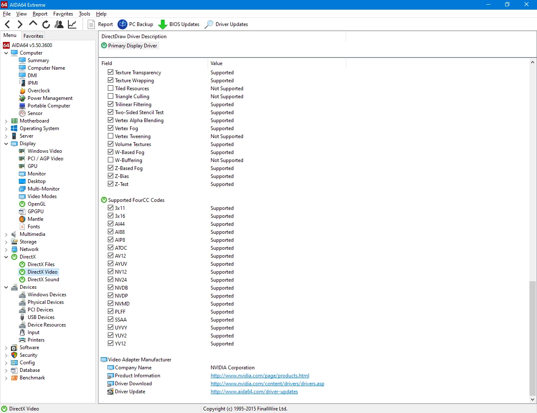Click the Back navigation arrow
The image size is (537, 413).
(x=7, y=24)
